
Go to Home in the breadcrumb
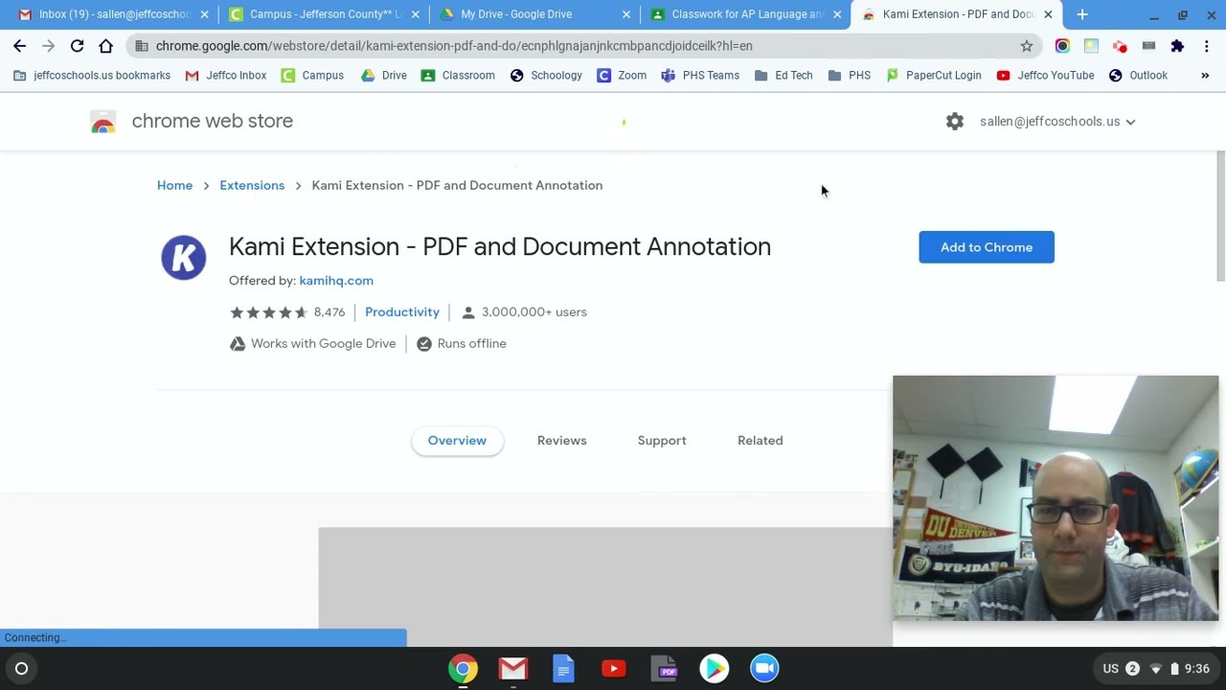pyautogui.click(x=174, y=186)
